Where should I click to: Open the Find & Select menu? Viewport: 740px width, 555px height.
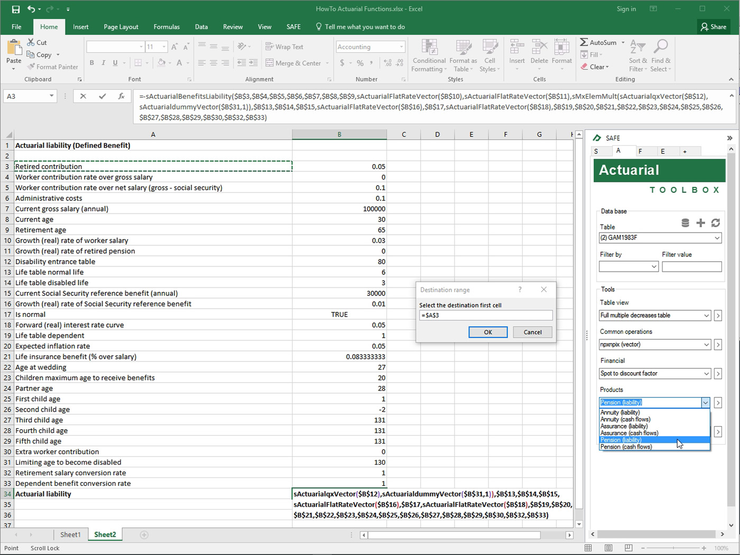click(660, 55)
